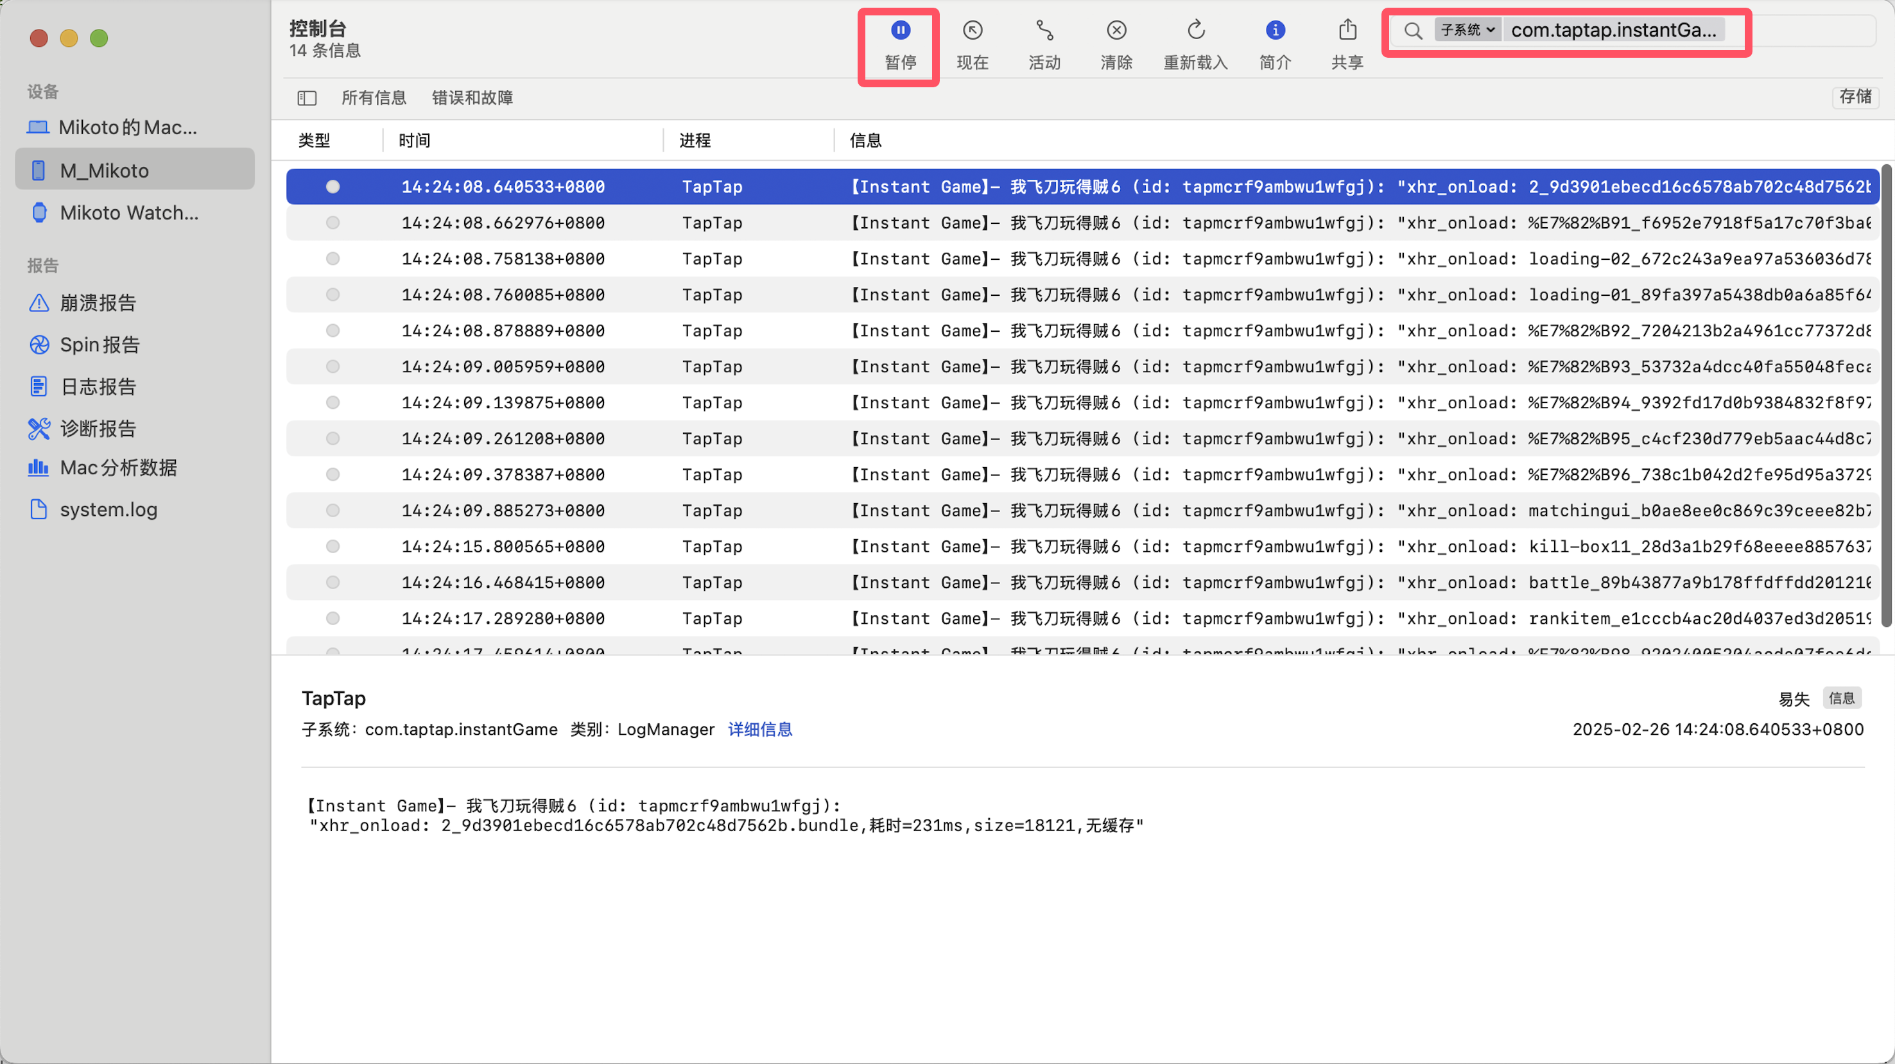Click the 存储 save search button

coord(1855,96)
